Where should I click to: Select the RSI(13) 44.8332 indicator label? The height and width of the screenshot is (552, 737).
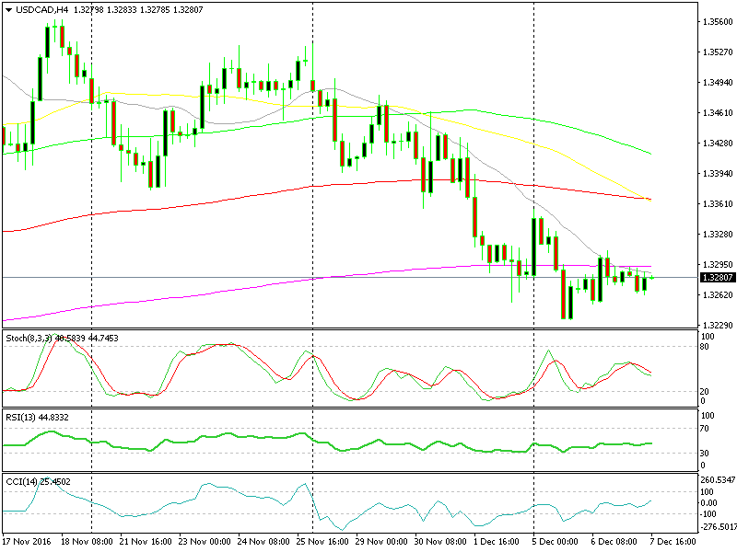point(37,418)
